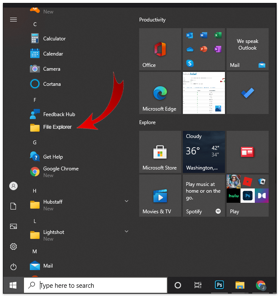Click the Power button
The image size is (280, 297).
(13, 267)
